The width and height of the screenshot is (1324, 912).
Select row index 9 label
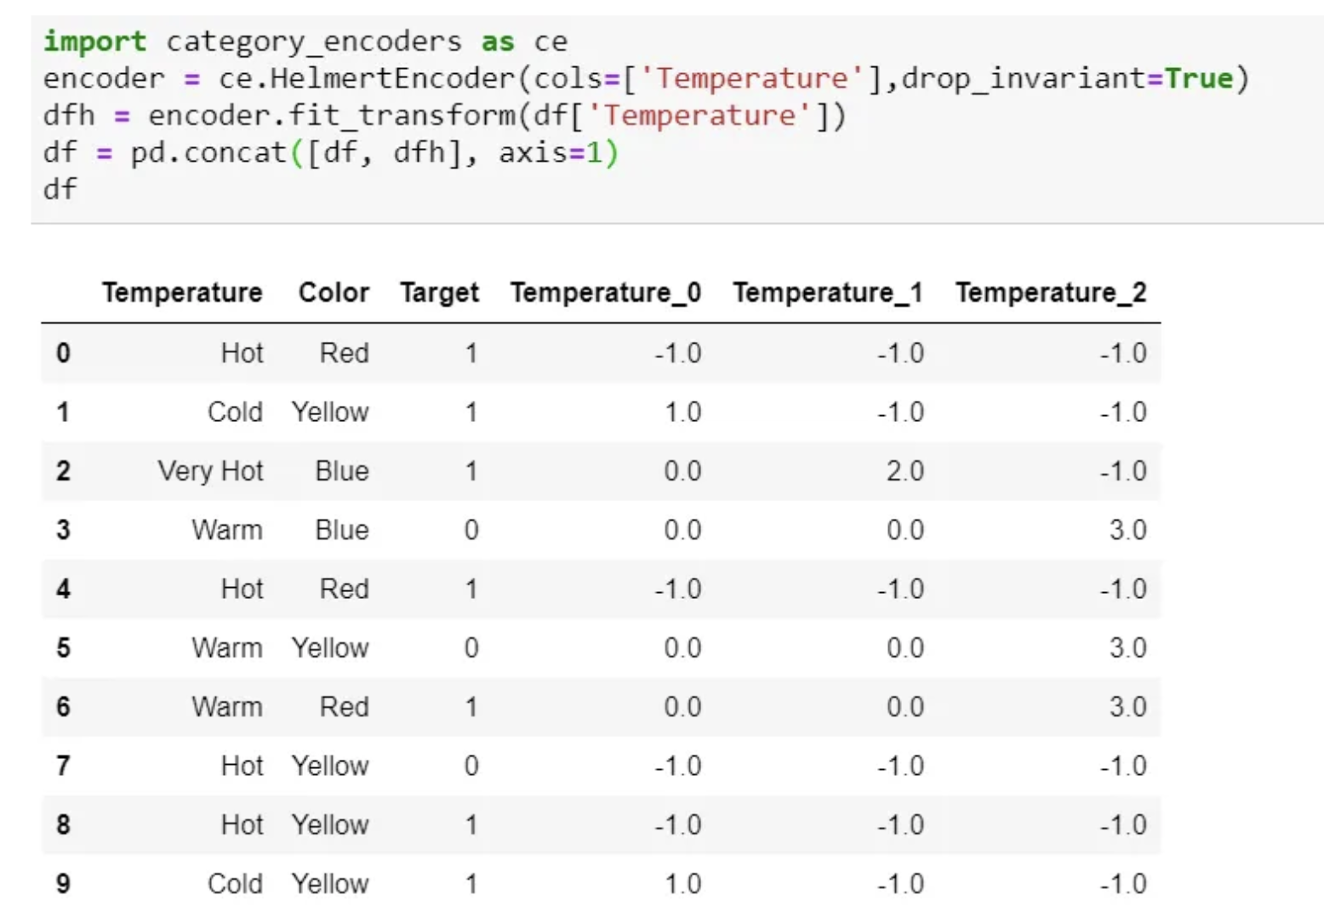tap(63, 883)
